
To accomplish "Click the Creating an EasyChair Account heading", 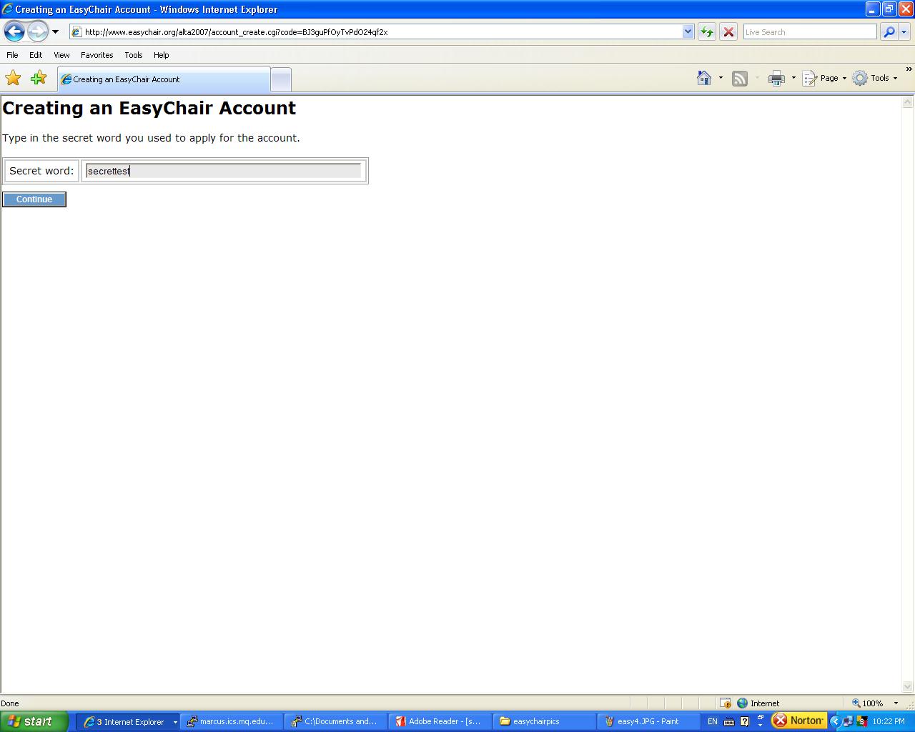I will click(149, 108).
